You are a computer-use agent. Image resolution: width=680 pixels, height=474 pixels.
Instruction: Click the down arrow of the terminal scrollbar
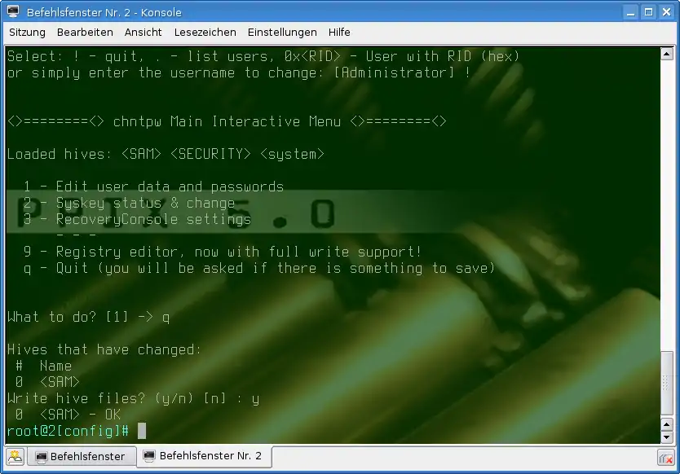pos(667,437)
